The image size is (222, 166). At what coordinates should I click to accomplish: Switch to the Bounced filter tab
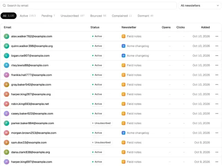98,16
